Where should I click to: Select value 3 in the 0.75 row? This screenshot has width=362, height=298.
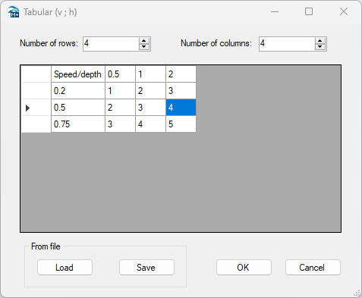(x=120, y=124)
